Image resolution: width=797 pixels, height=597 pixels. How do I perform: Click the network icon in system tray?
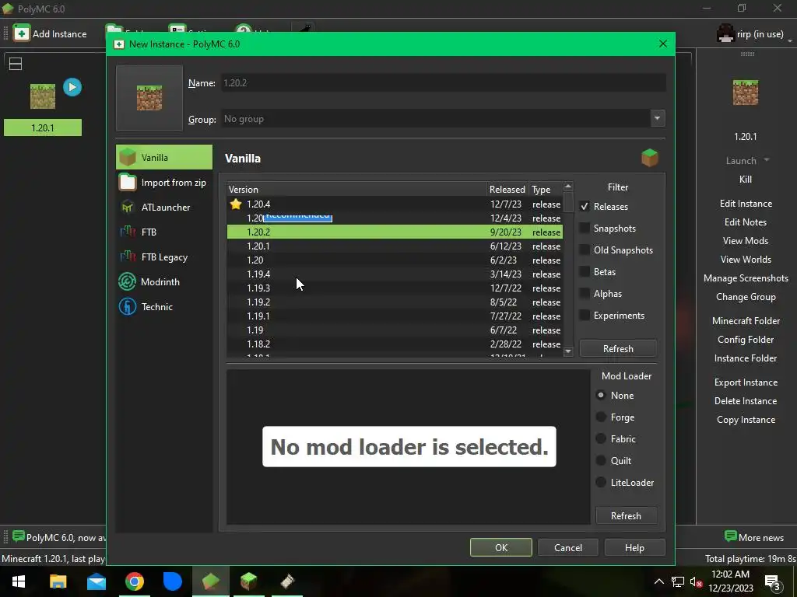678,581
